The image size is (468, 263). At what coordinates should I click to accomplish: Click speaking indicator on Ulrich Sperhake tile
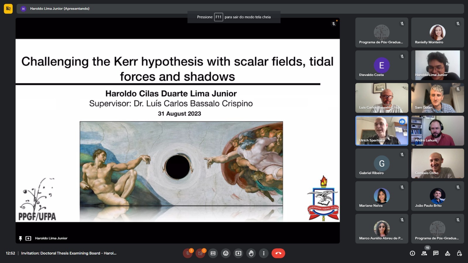click(x=402, y=122)
